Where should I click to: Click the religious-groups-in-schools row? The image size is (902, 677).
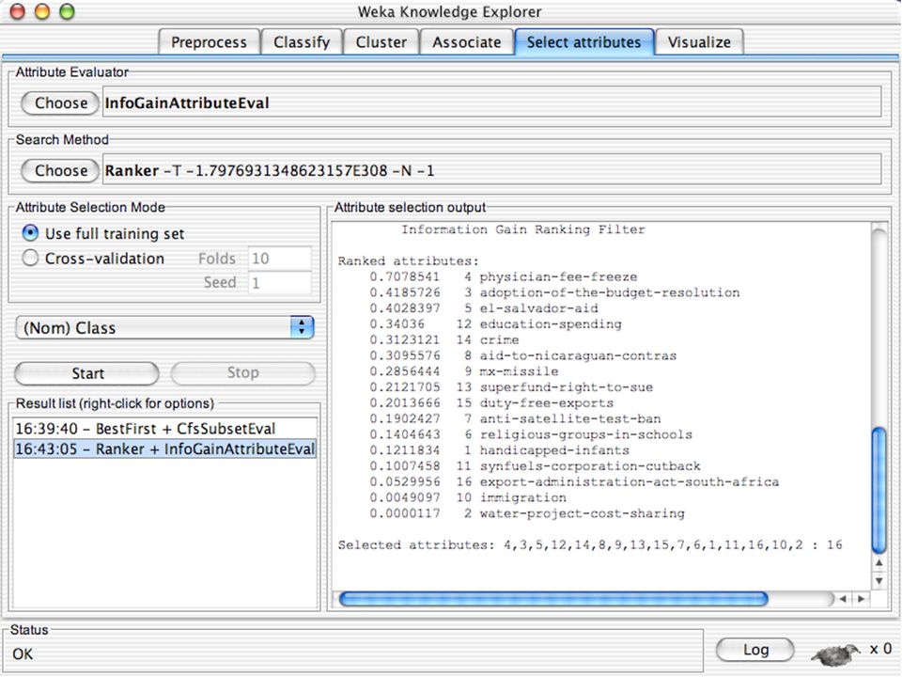click(531, 434)
